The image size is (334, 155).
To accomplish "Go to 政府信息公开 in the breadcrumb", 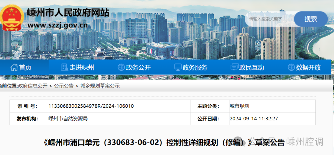I will click(x=33, y=86).
